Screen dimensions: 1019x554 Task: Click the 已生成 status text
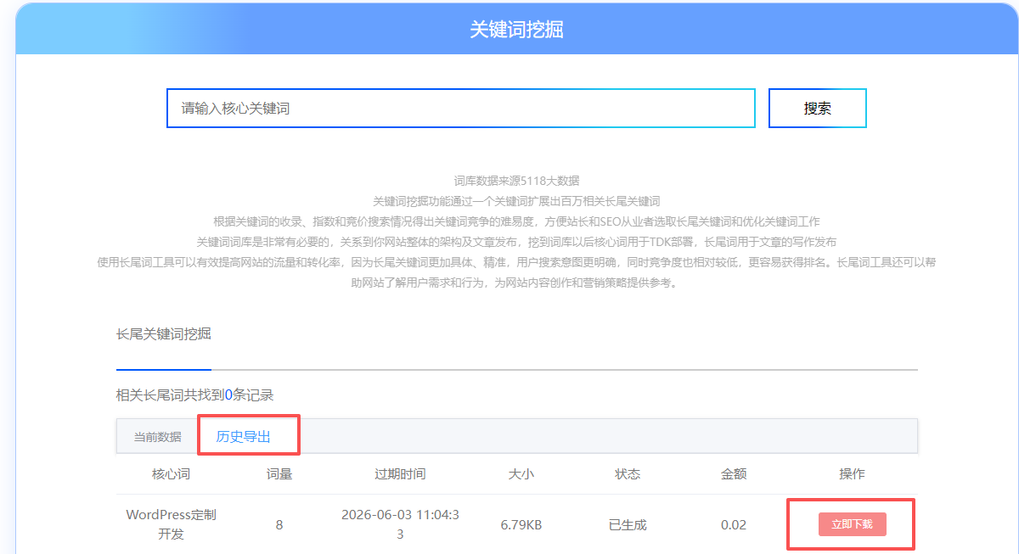point(626,523)
